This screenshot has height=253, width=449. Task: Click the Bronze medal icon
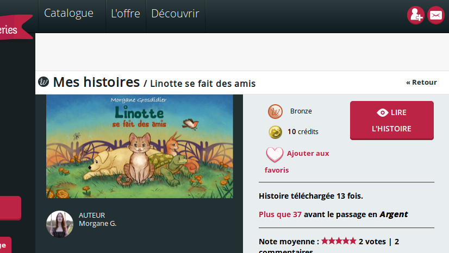(x=275, y=112)
